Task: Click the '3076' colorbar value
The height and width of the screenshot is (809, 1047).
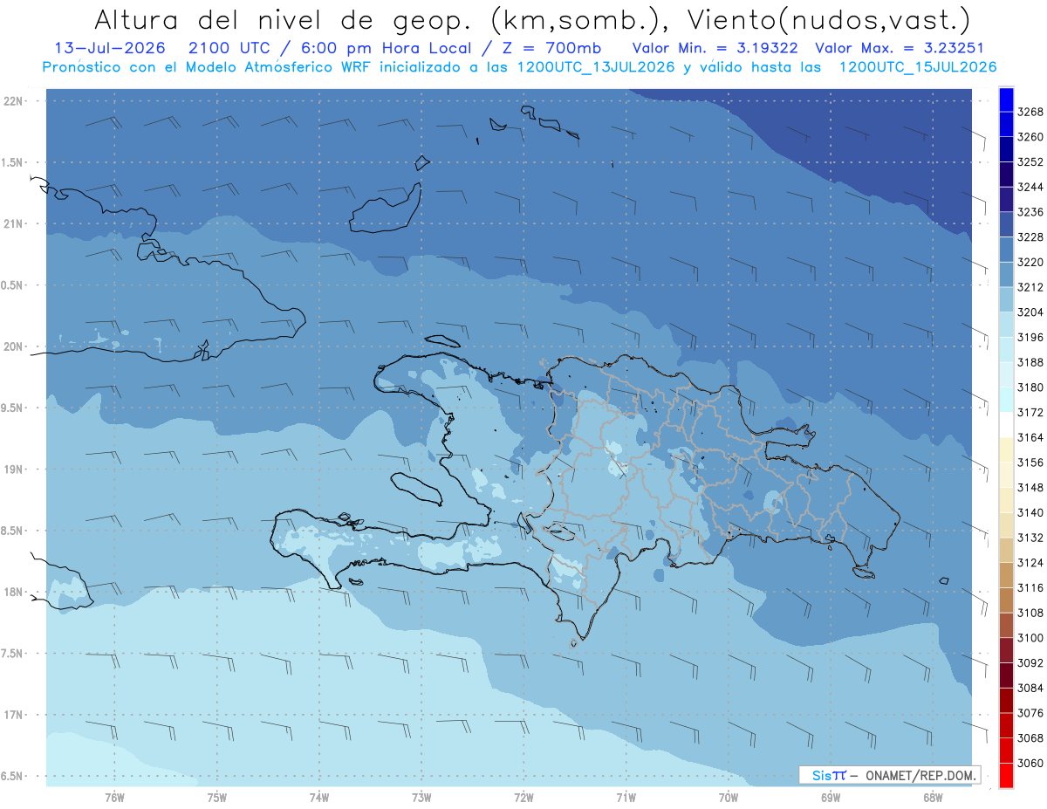Action: [x=1030, y=713]
